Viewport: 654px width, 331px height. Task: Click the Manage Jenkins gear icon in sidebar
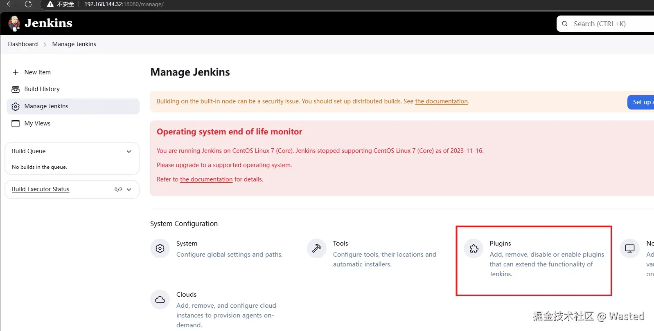[x=16, y=106]
